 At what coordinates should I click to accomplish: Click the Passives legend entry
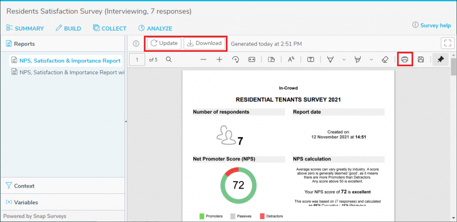click(241, 216)
